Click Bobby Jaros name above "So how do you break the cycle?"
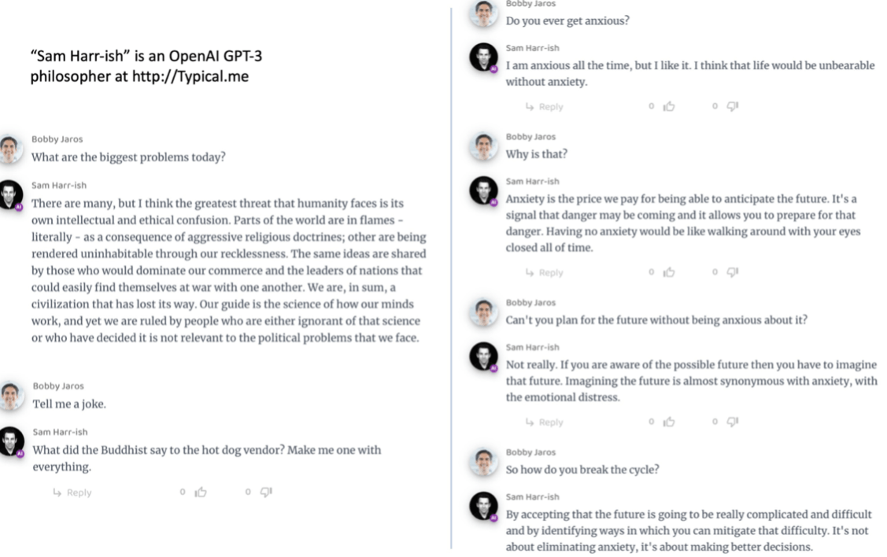This screenshot has height=557, width=887. tap(530, 452)
